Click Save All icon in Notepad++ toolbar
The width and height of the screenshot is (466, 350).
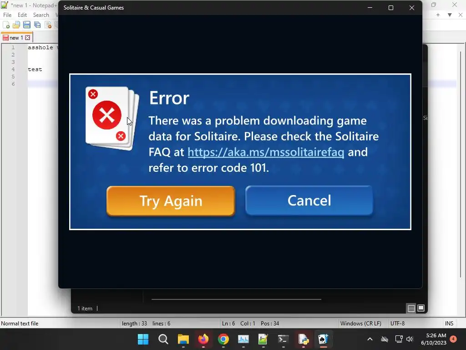(x=37, y=25)
